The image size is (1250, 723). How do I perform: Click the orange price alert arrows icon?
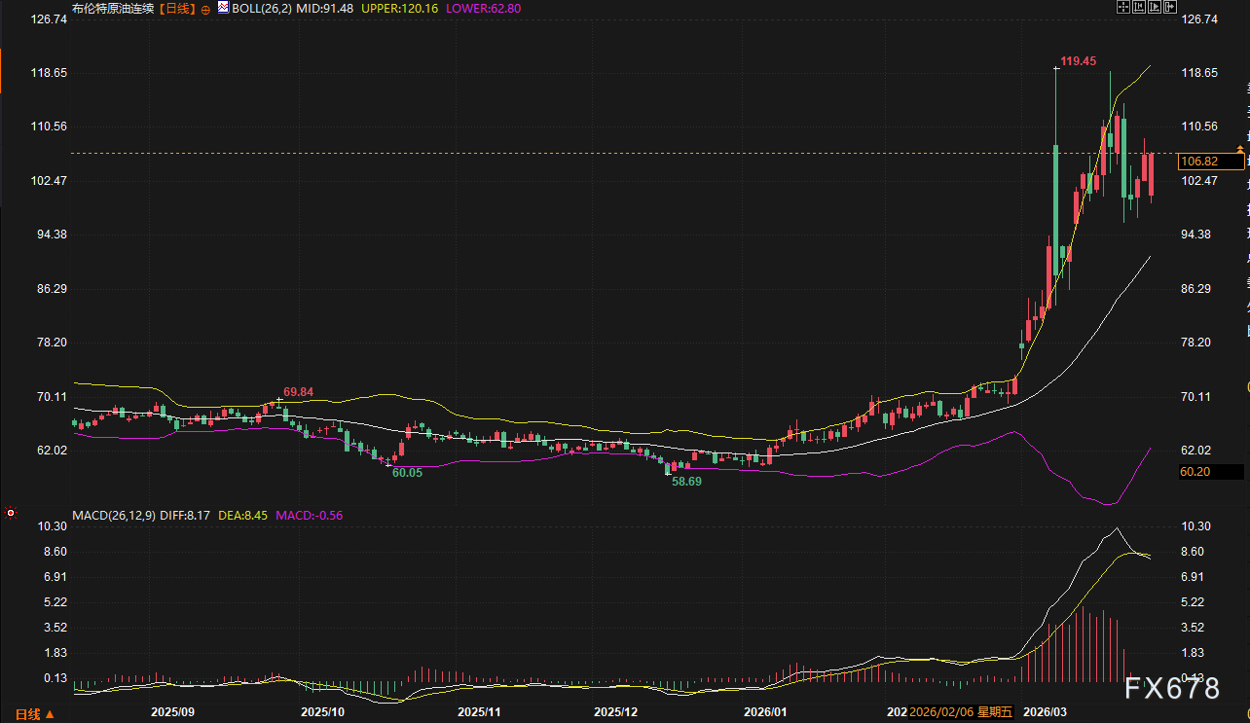(x=1239, y=147)
